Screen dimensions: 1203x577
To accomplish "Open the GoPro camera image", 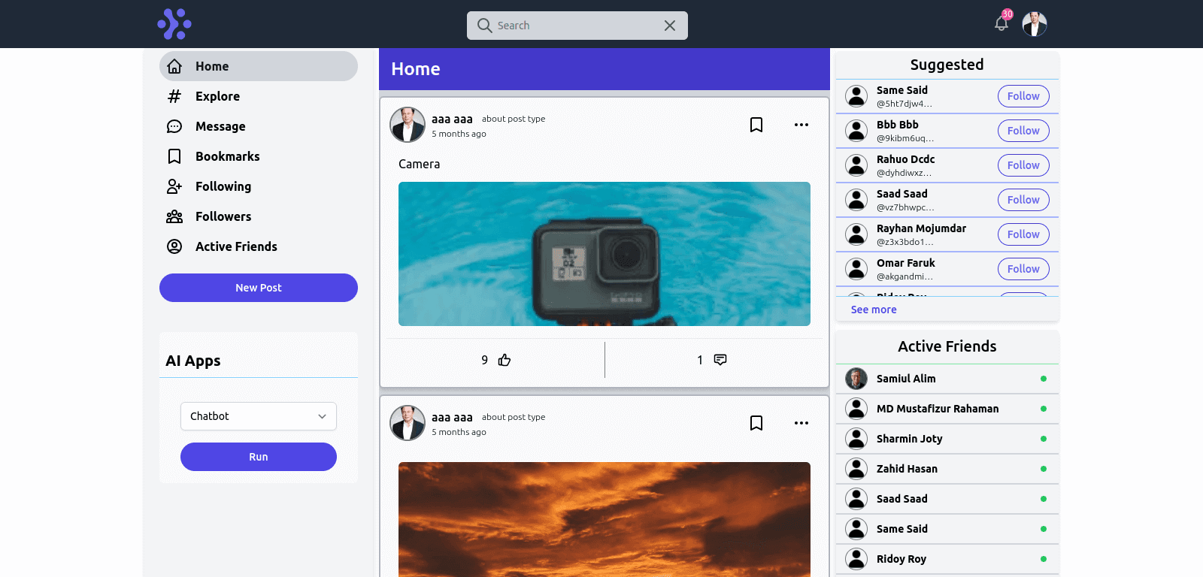I will (605, 254).
